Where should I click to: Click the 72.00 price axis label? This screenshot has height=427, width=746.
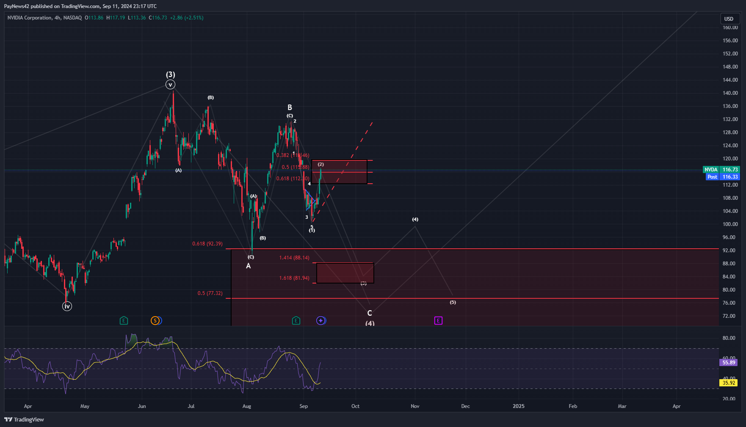tap(729, 316)
